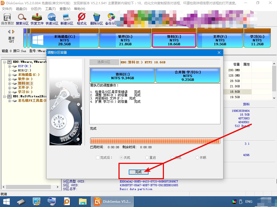Open the 搜索分区 search partition tool
Screen dimensions: 277x207
[22, 19]
